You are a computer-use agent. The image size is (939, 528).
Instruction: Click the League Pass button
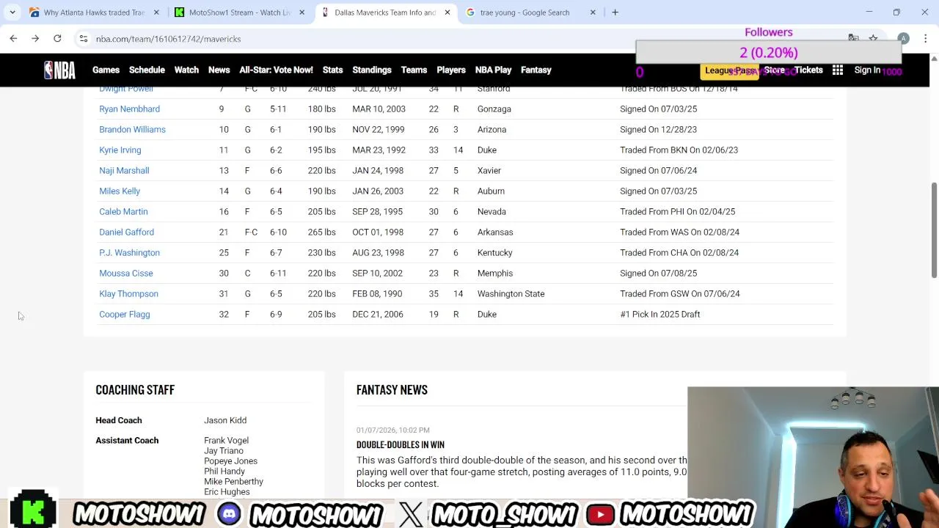click(730, 70)
